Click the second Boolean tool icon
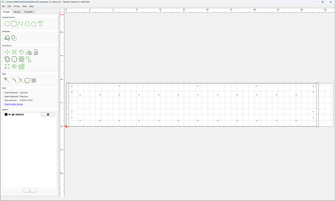The width and height of the screenshot is (335, 201). coord(14,38)
